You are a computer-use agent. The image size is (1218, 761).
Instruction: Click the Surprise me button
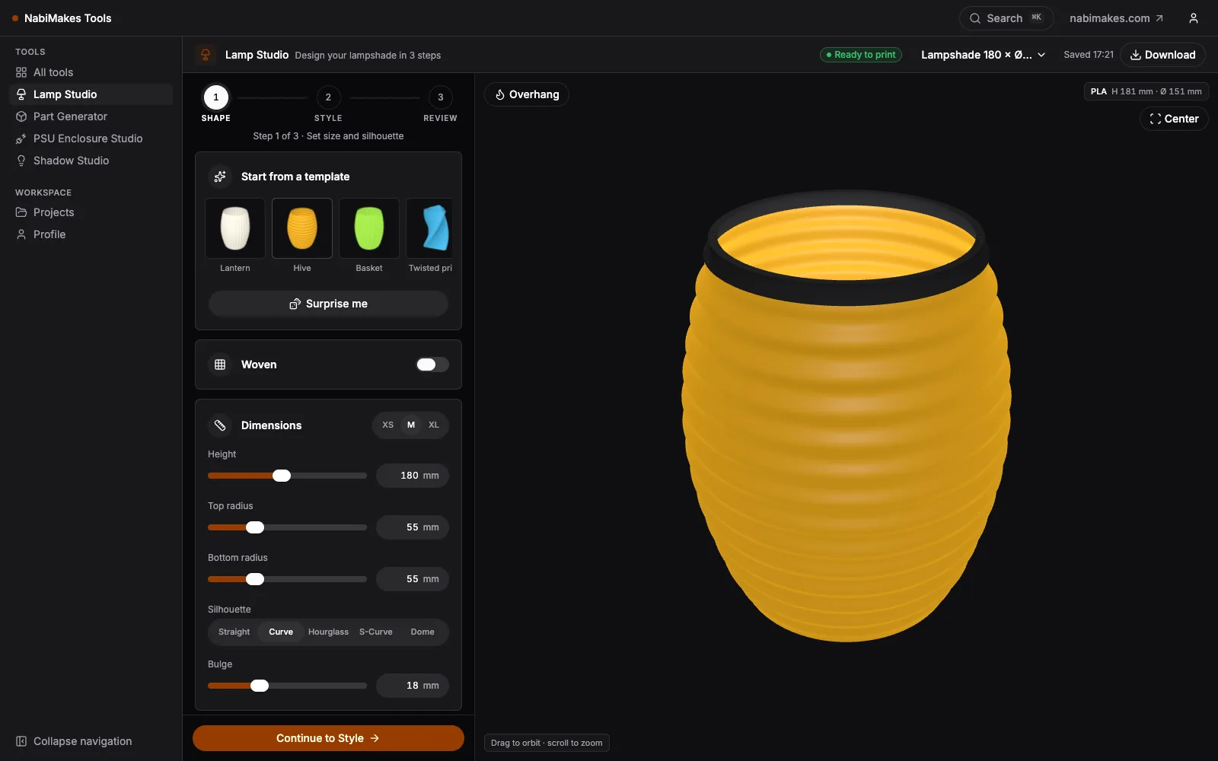tap(328, 304)
